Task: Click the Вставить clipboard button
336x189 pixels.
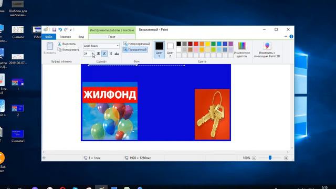Action: (50, 48)
